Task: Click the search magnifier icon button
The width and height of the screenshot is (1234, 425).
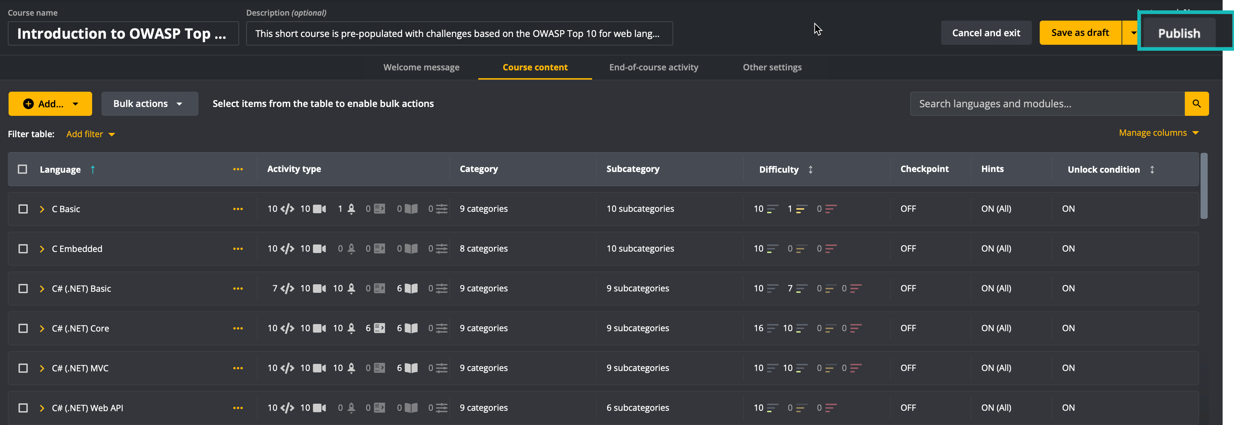Action: click(x=1196, y=104)
